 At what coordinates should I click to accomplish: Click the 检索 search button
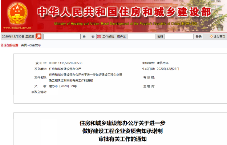tap(89, 37)
